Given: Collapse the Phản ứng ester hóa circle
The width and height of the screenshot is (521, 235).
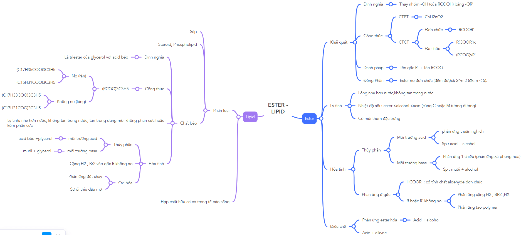Looking at the screenshot, I should click(x=405, y=220).
